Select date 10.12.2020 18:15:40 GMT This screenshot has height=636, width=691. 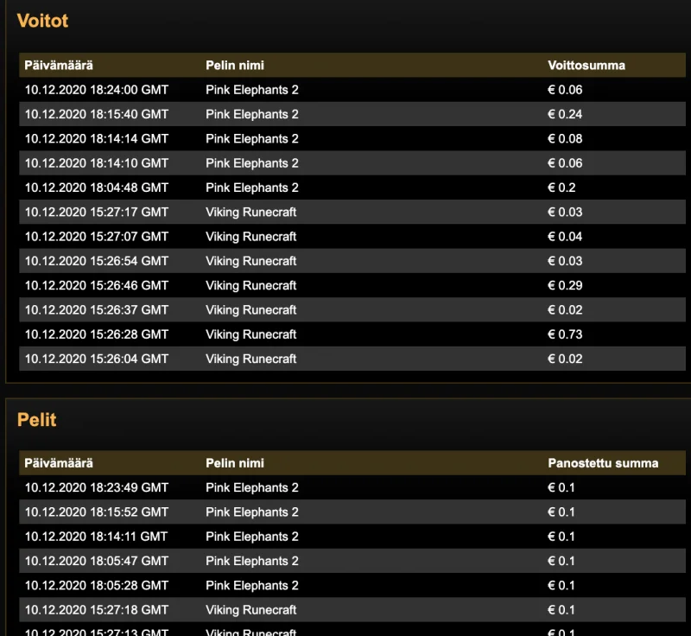click(x=97, y=114)
